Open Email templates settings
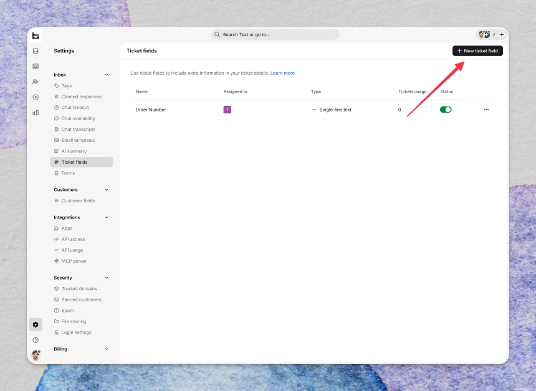 [x=82, y=140]
